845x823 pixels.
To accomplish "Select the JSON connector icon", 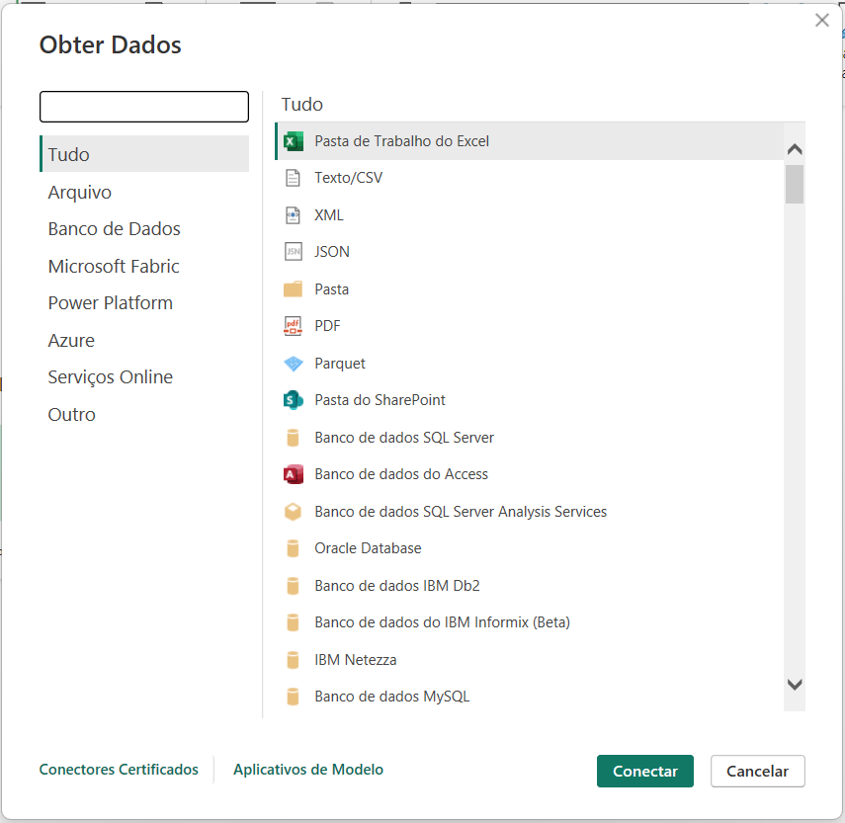I will point(293,252).
